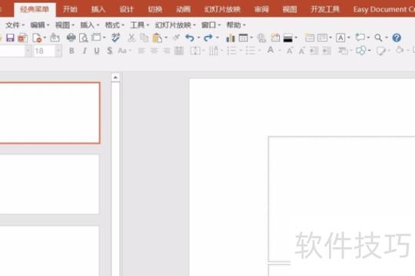
Task: Click the decrease font size icon
Action: [301, 51]
